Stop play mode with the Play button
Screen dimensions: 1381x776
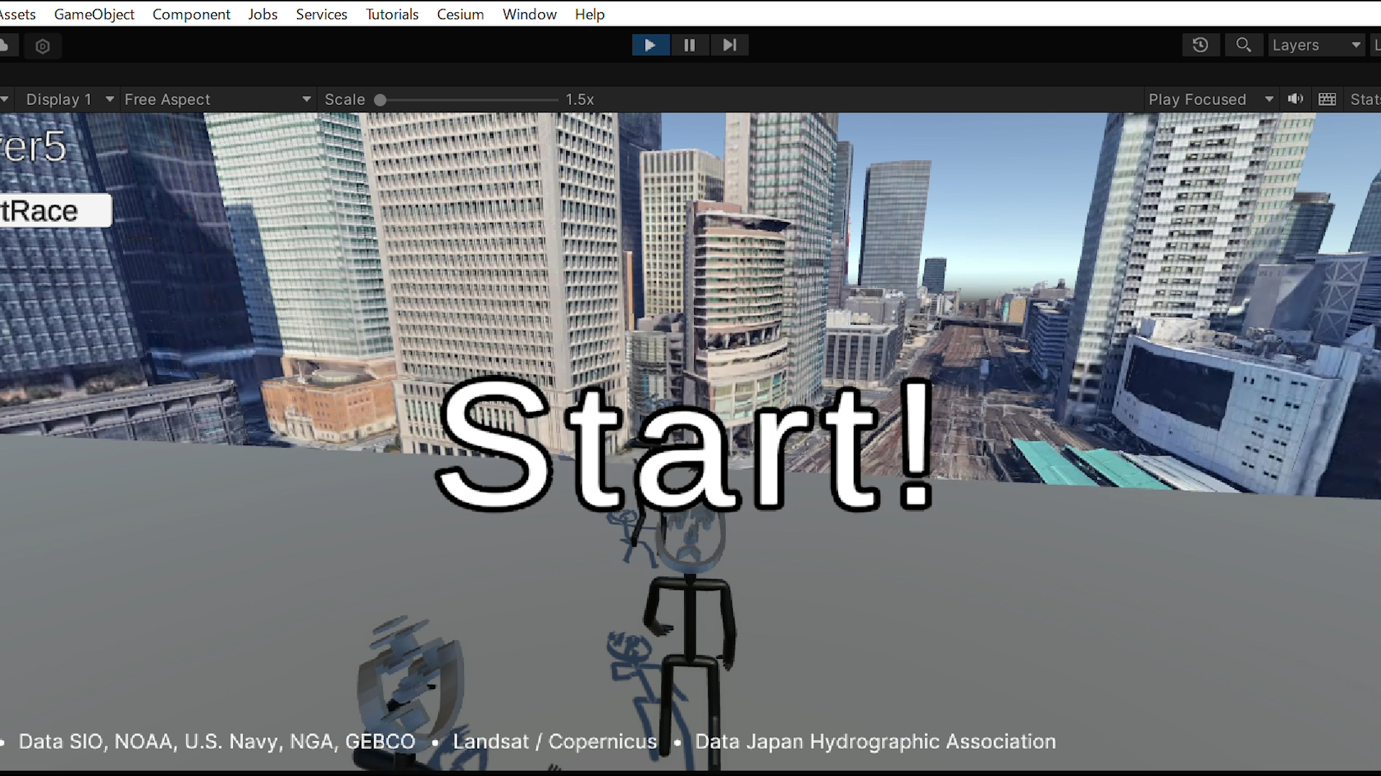click(650, 45)
